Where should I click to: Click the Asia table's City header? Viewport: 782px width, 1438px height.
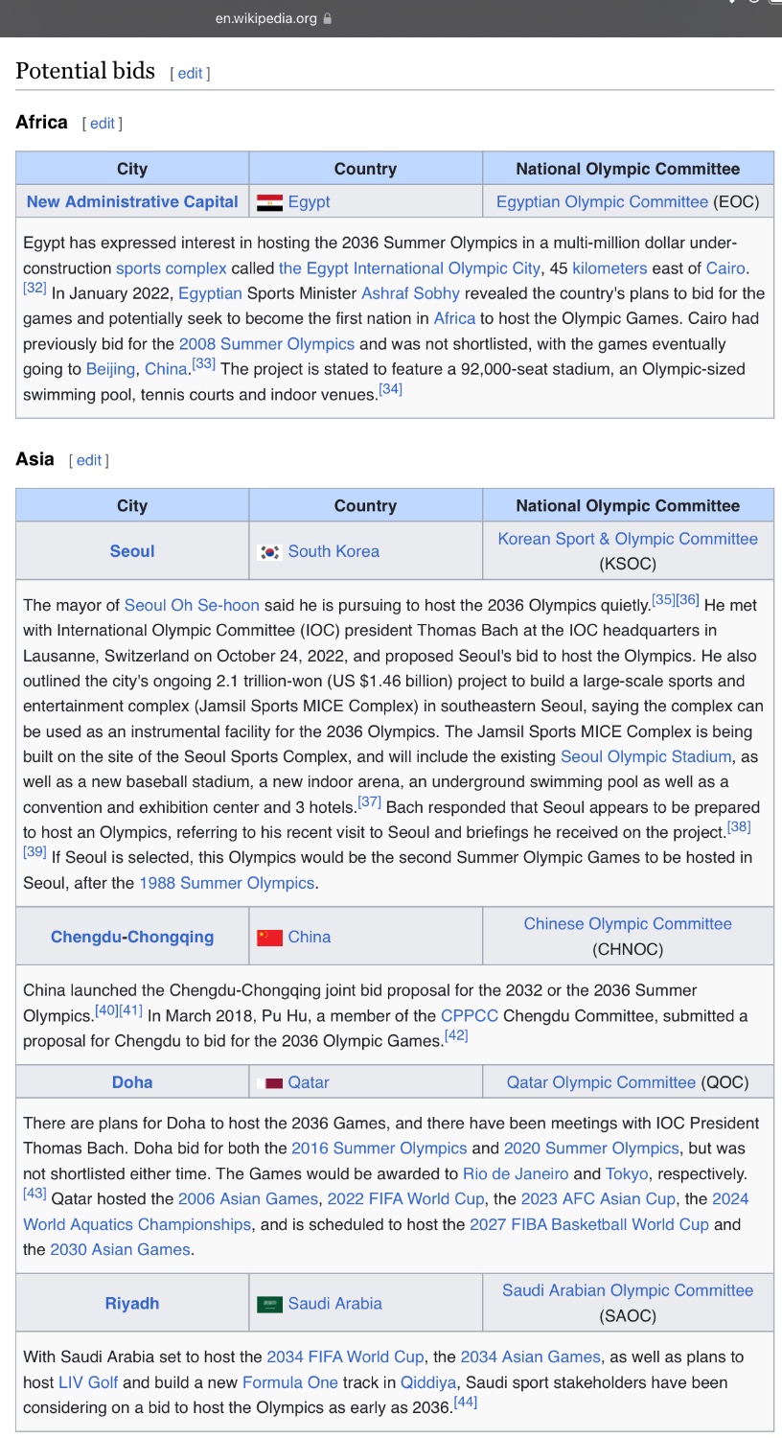pyautogui.click(x=132, y=506)
